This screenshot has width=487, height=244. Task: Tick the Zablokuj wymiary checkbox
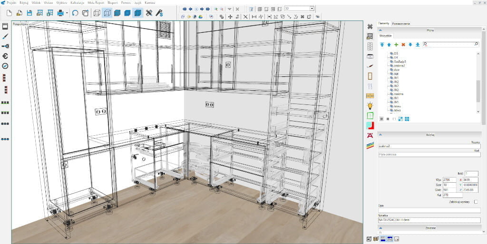(476, 202)
